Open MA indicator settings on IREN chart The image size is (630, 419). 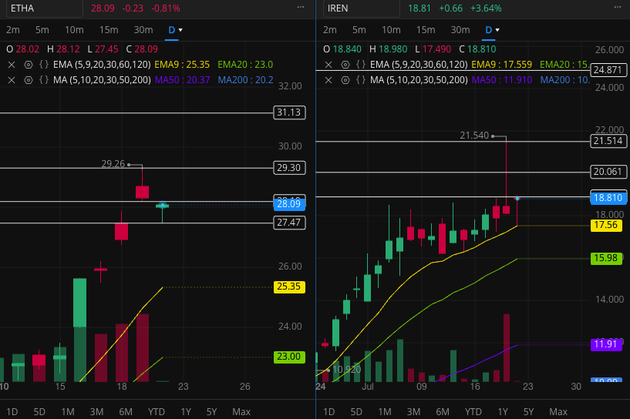361,80
